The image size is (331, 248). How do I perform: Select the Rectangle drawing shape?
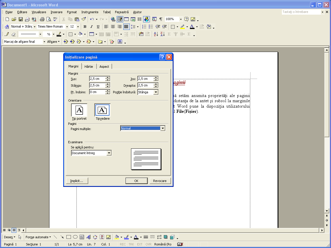[x=69, y=237]
